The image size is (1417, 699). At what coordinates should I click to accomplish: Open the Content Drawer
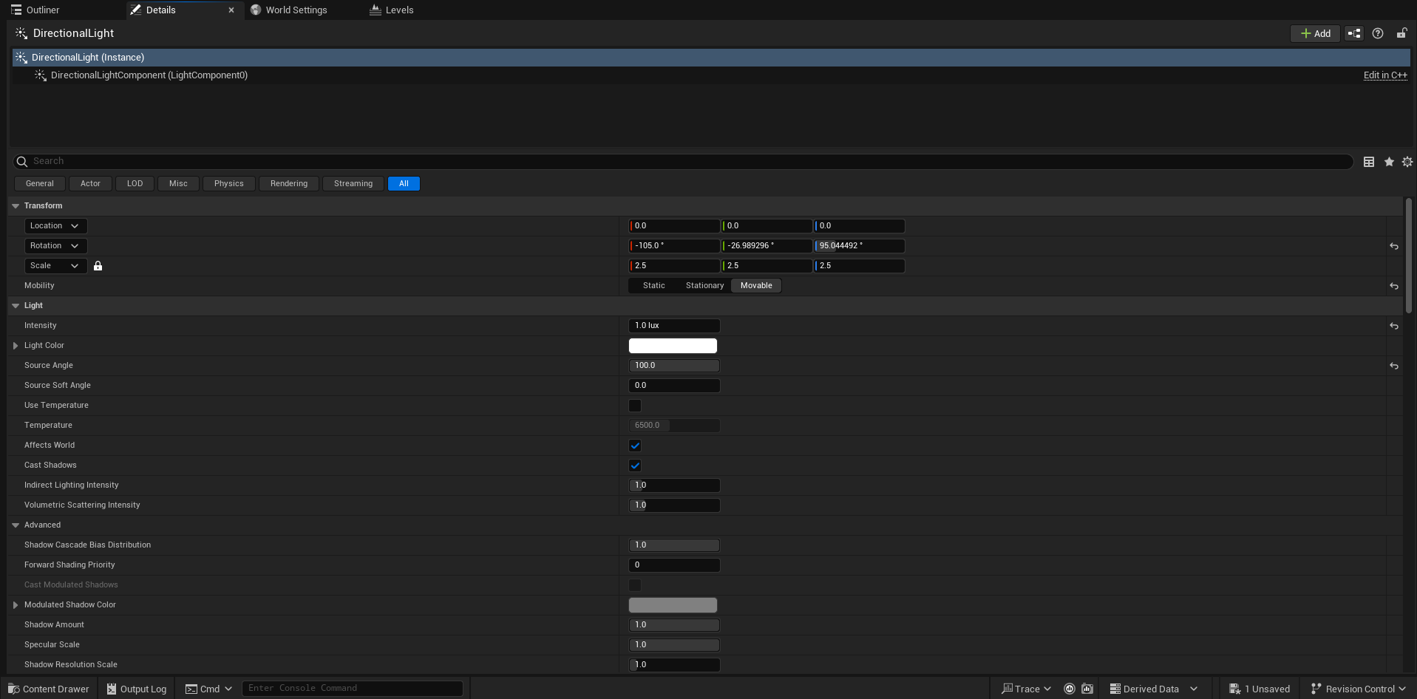(49, 689)
